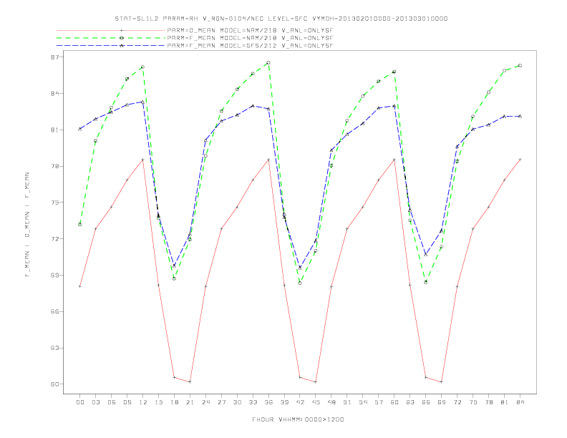
Task: Click the y-axis tick label 60
Action: pos(54,384)
